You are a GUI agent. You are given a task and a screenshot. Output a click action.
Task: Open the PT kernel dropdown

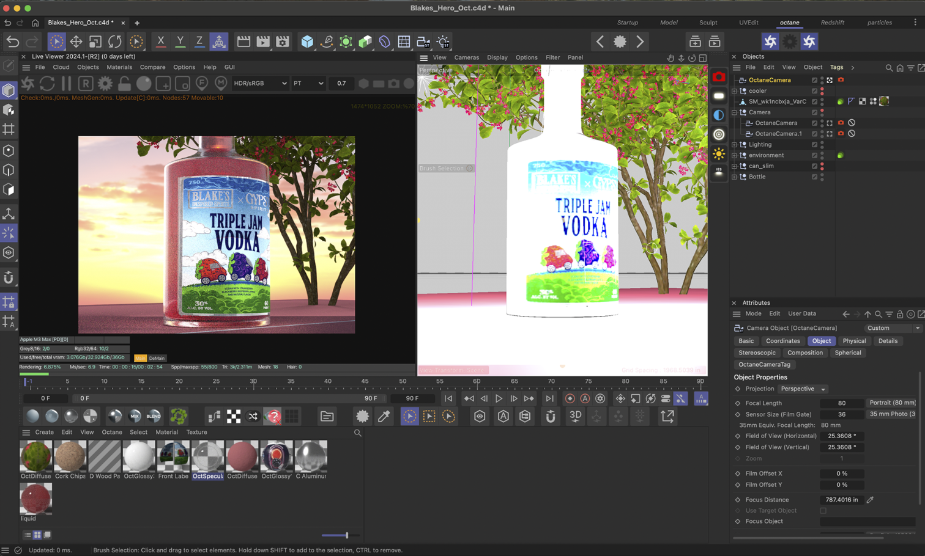pyautogui.click(x=308, y=83)
